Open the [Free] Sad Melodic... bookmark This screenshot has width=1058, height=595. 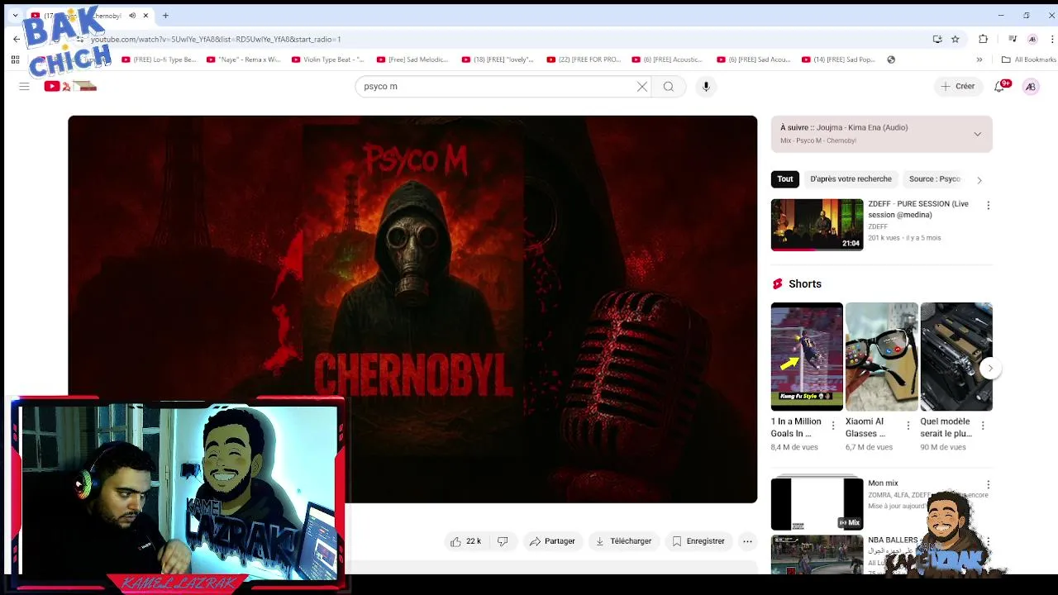click(x=413, y=59)
